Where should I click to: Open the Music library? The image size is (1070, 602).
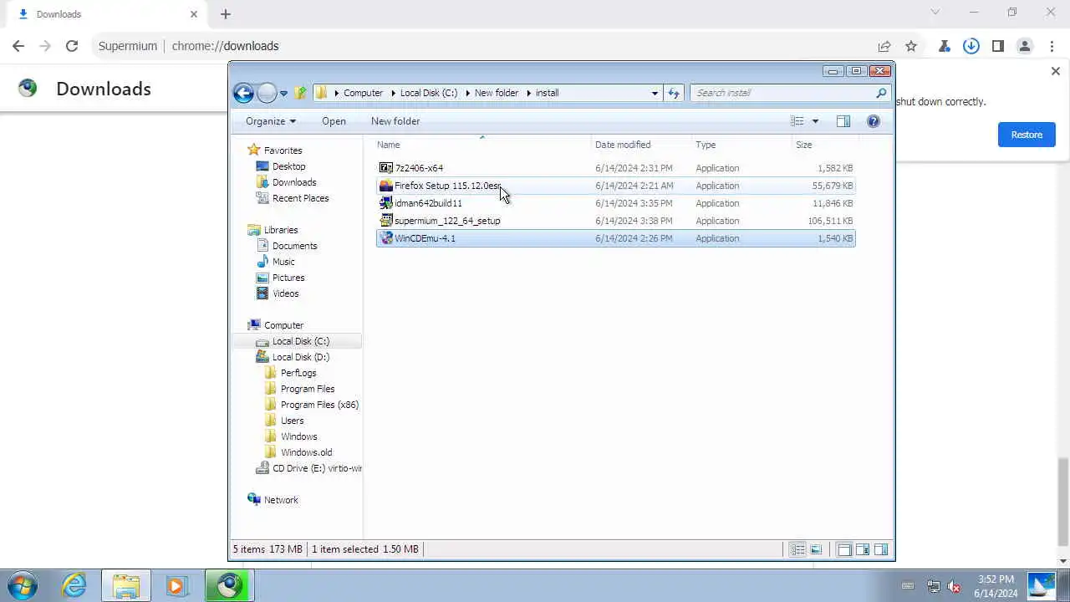click(x=283, y=262)
